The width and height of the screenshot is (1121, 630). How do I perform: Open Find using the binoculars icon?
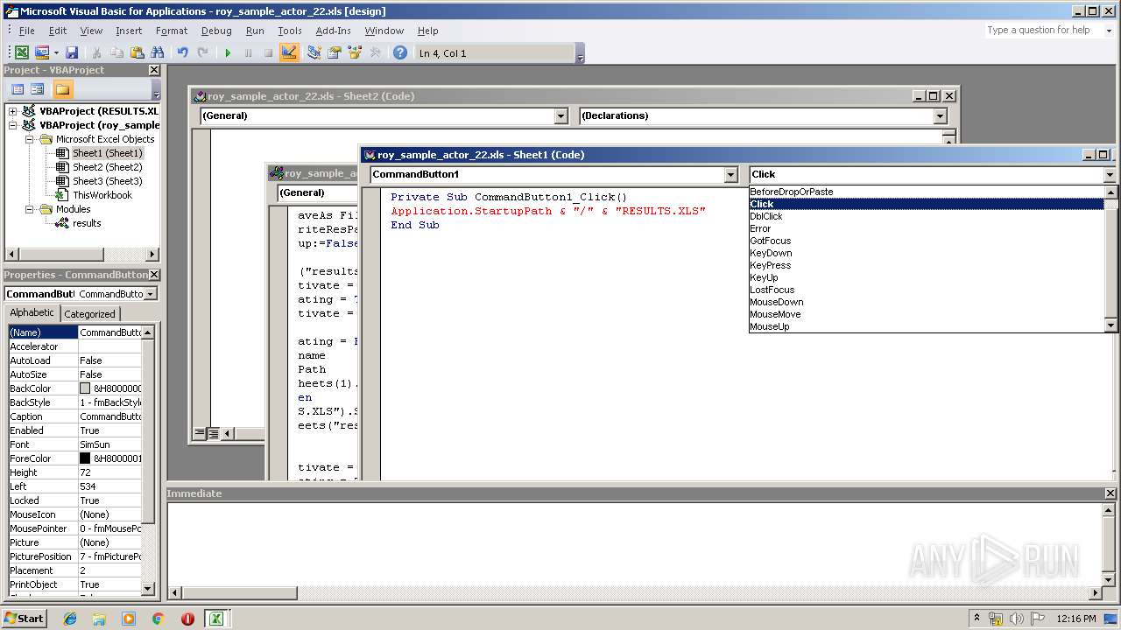tap(158, 53)
